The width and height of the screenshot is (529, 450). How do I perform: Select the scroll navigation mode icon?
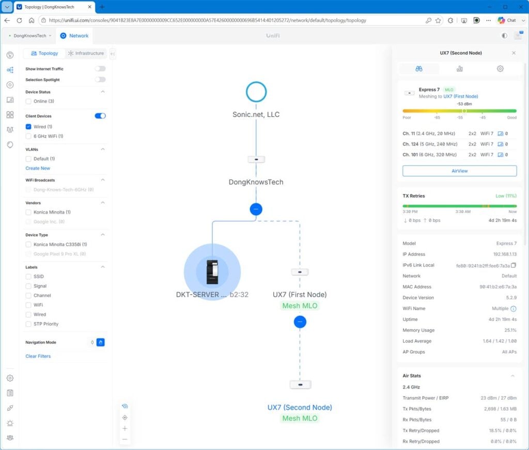tap(92, 342)
